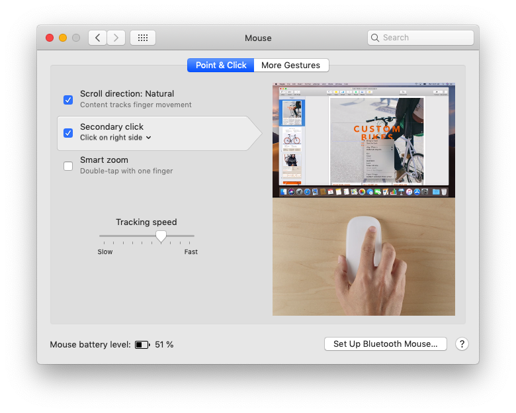Switch to the More Gestures tab
The image size is (516, 413).
click(x=290, y=66)
